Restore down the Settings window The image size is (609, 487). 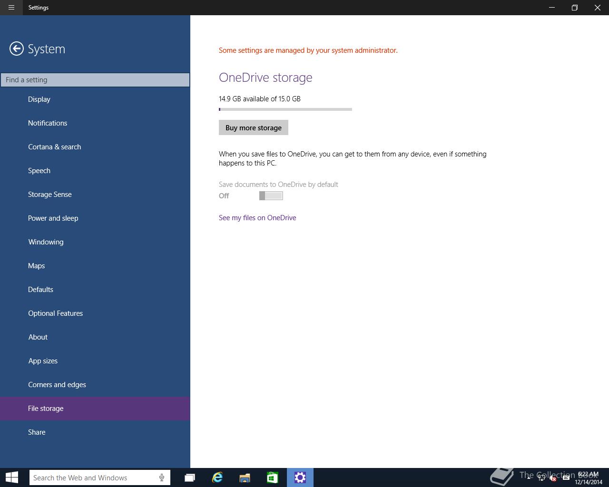(x=575, y=8)
